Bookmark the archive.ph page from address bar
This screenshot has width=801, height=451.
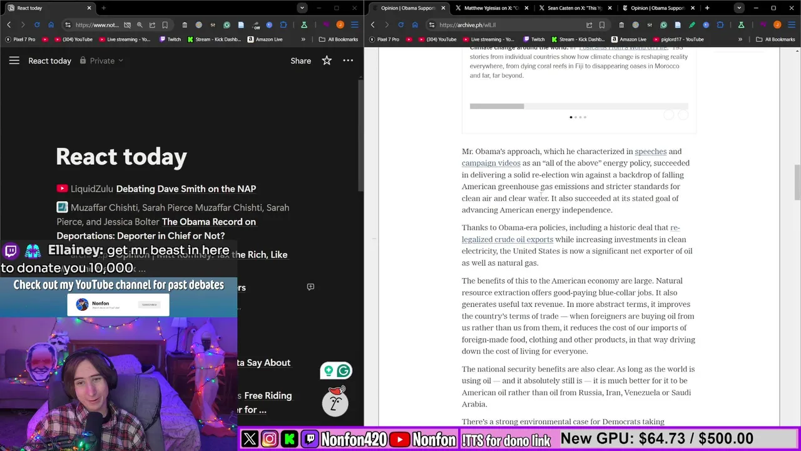tap(601, 25)
